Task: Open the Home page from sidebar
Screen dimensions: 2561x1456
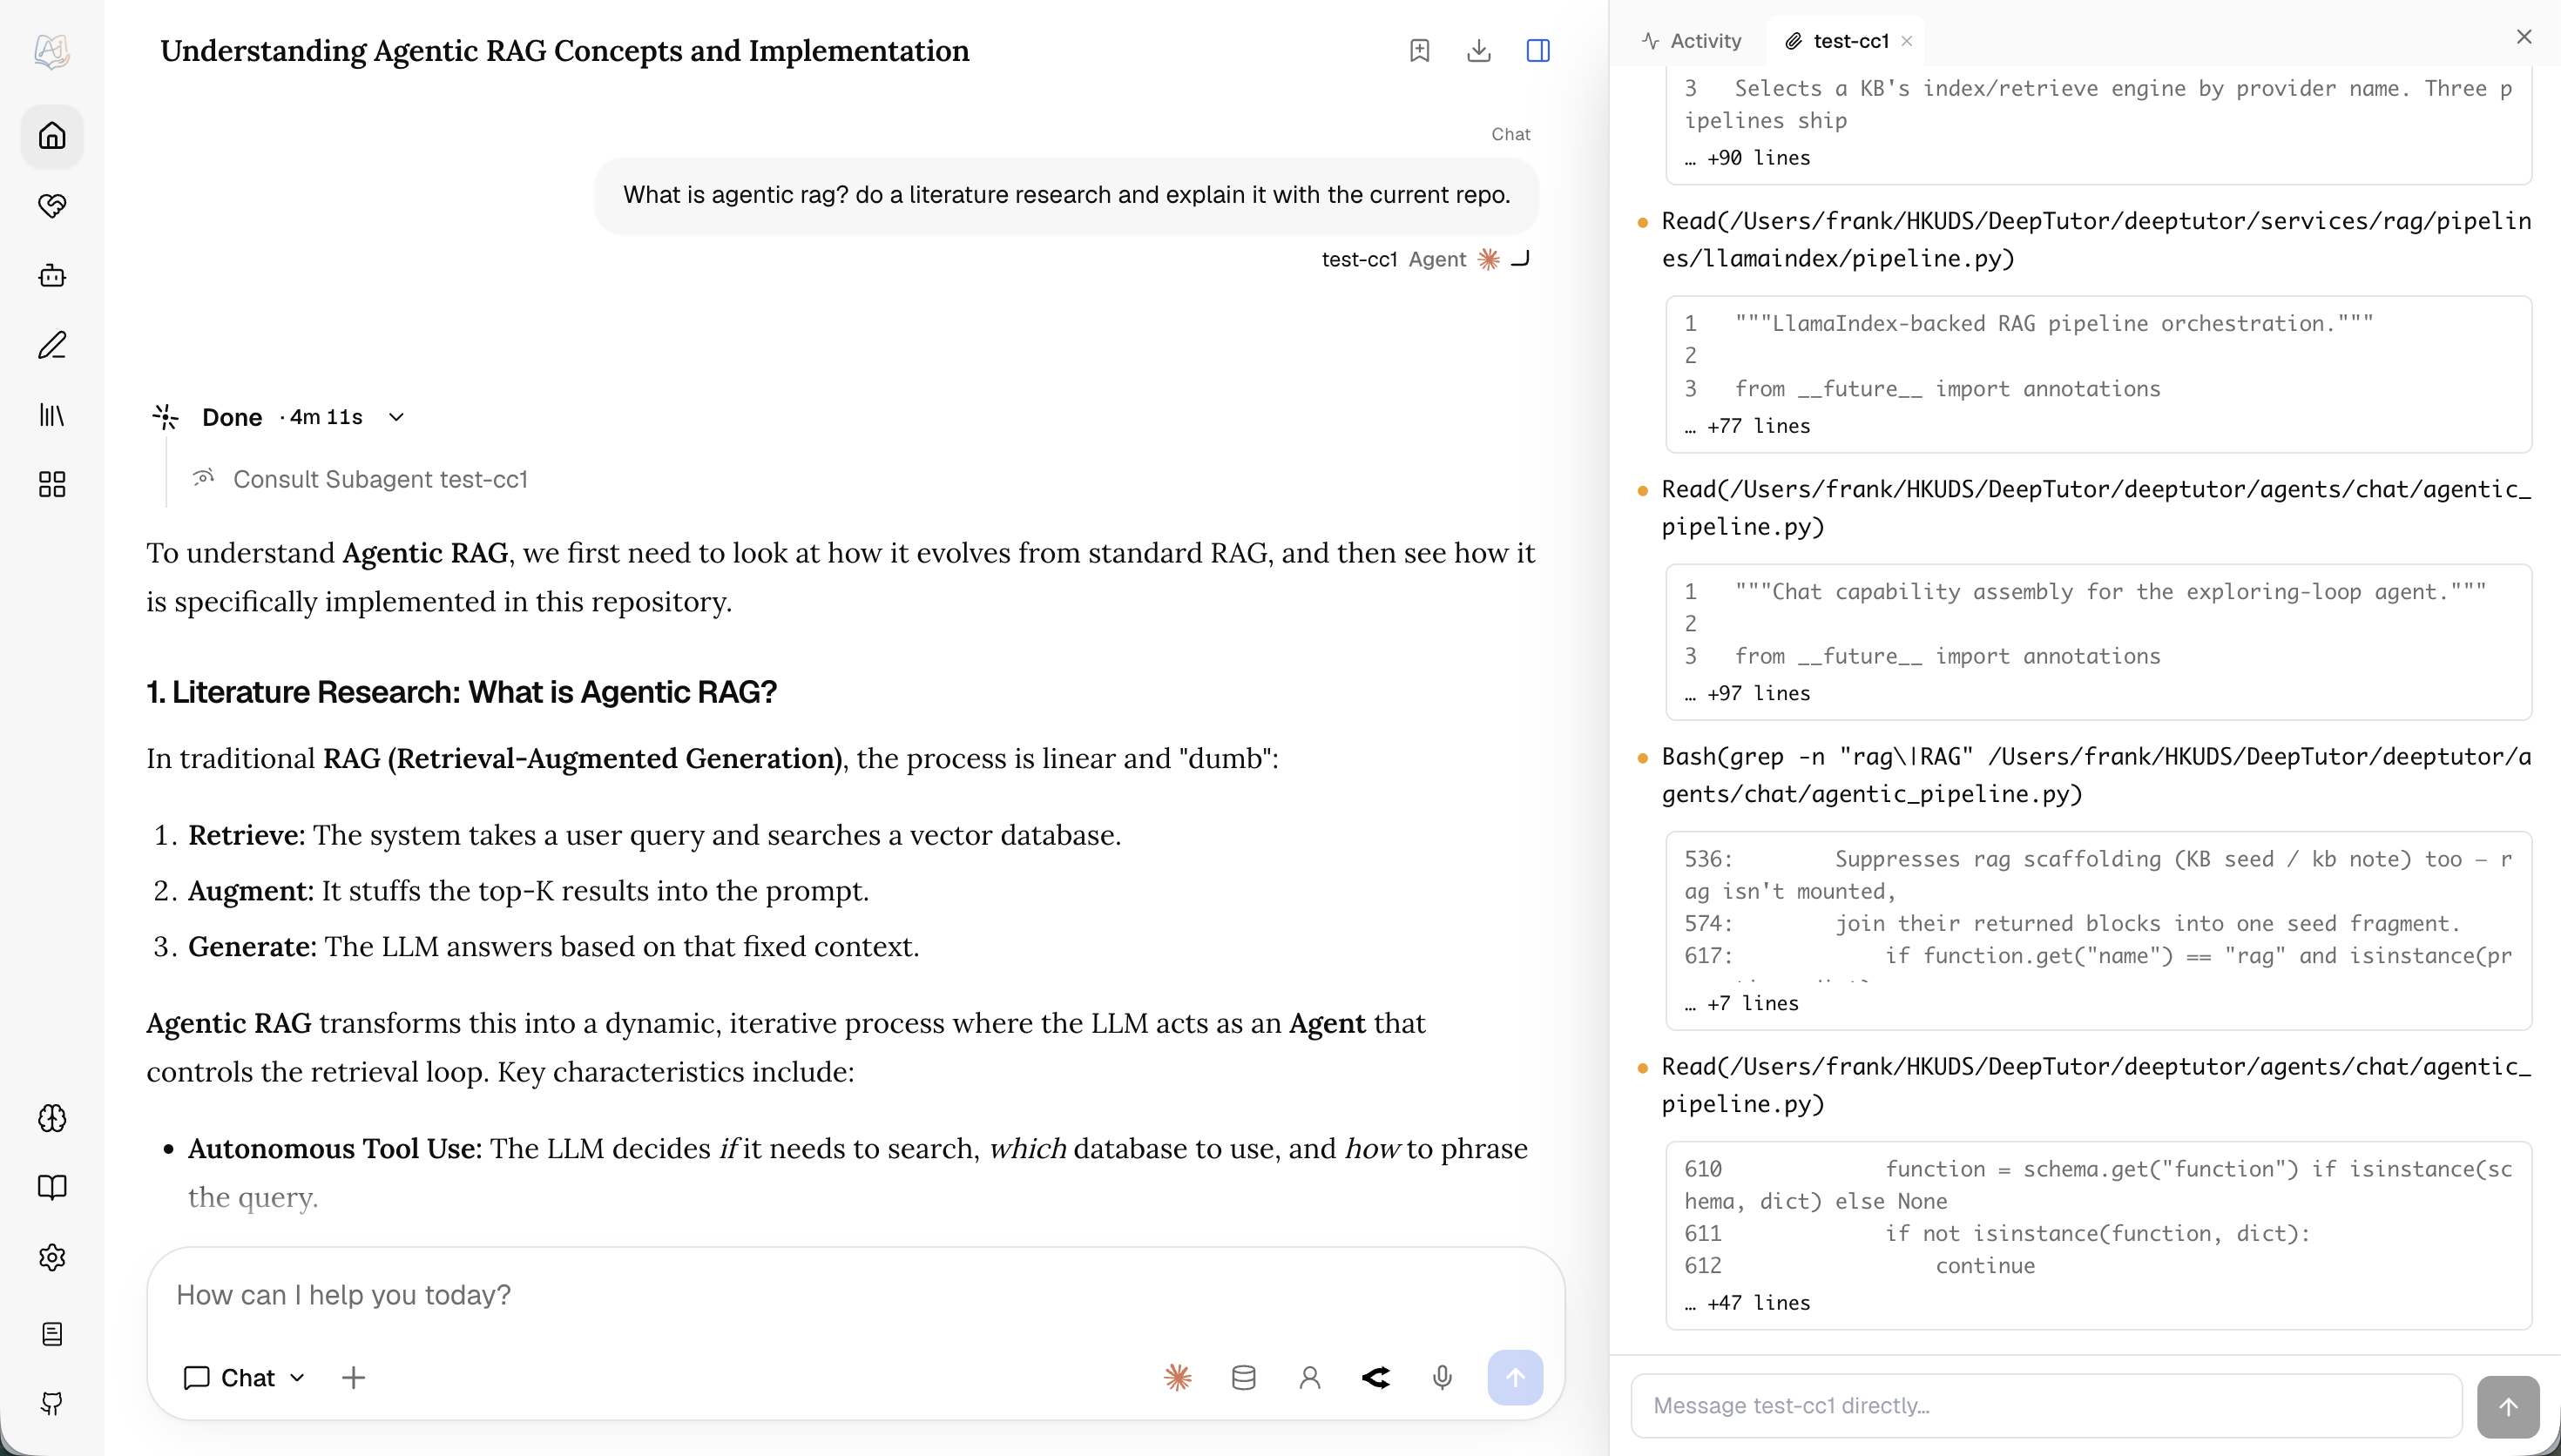Action: (52, 136)
